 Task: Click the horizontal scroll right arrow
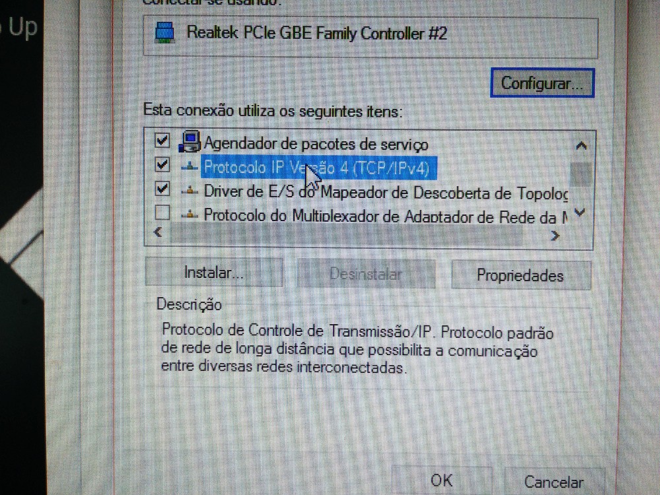pos(555,236)
